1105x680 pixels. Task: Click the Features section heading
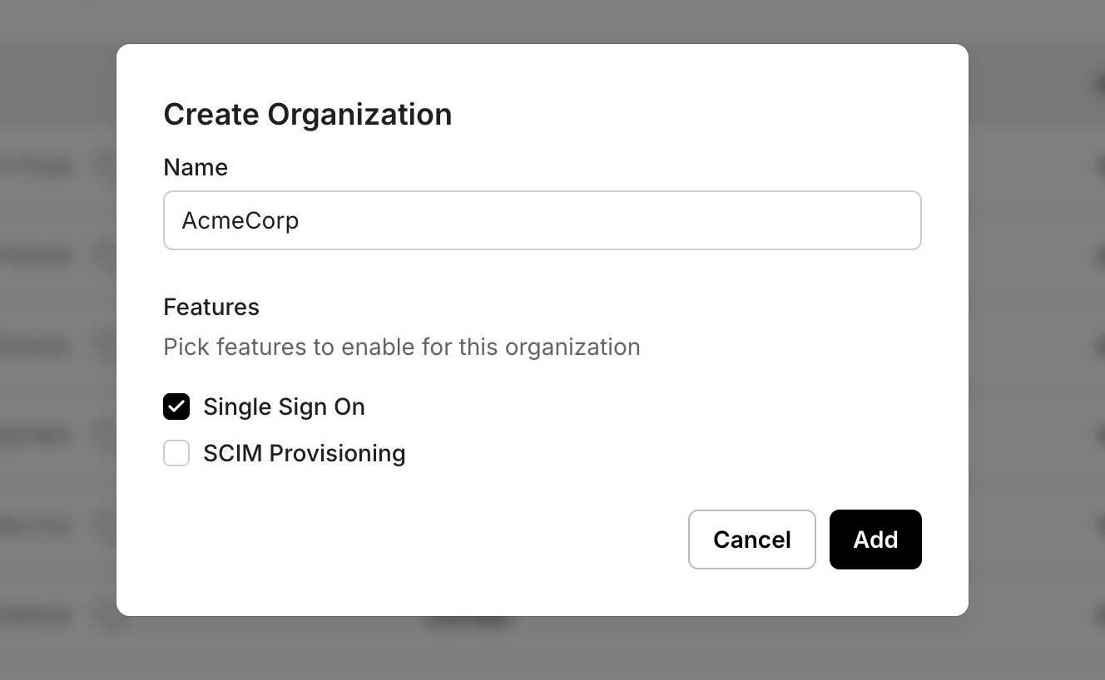pyautogui.click(x=211, y=307)
